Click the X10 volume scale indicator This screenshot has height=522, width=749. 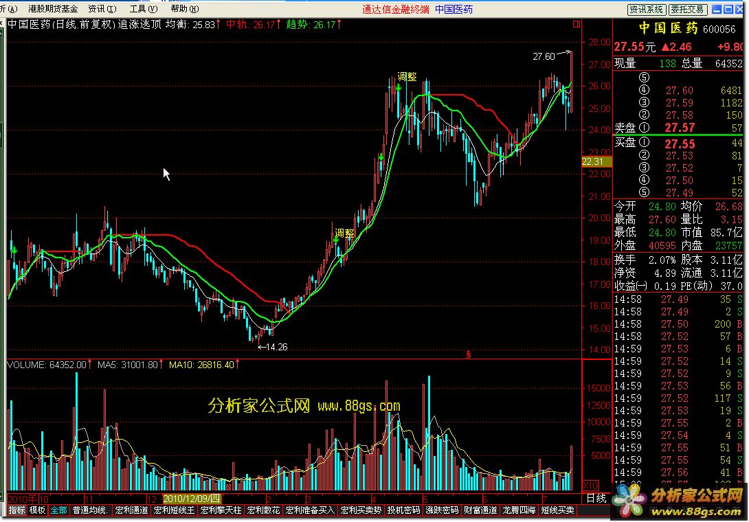pos(590,486)
